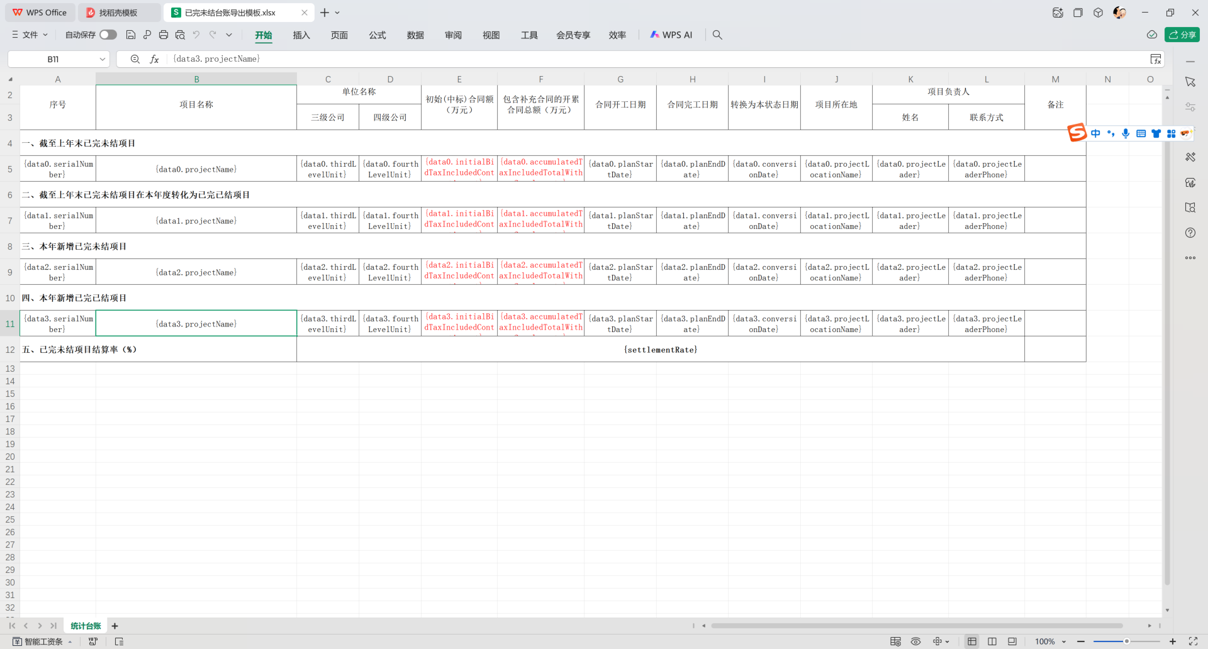Open the analysis sidebar icon with leaf

pos(1190,182)
